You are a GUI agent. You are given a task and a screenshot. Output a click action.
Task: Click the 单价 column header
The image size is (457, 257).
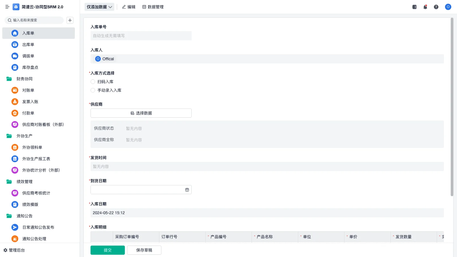(367, 237)
